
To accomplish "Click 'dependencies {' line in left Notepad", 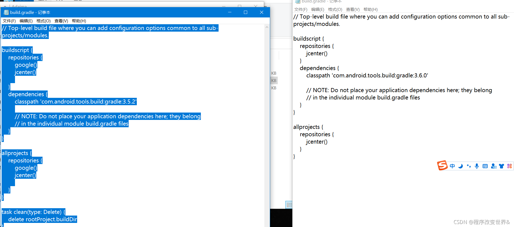I will click(28, 94).
